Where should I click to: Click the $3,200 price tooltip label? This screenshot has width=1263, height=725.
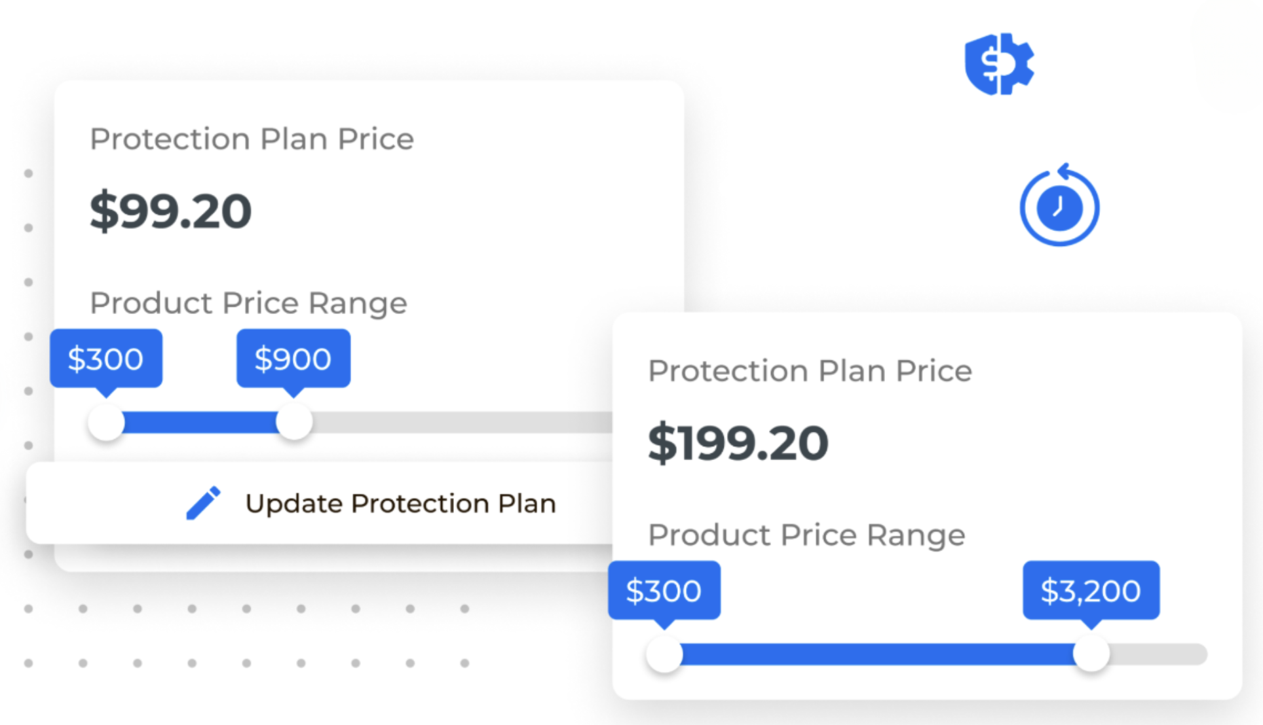coord(1091,591)
